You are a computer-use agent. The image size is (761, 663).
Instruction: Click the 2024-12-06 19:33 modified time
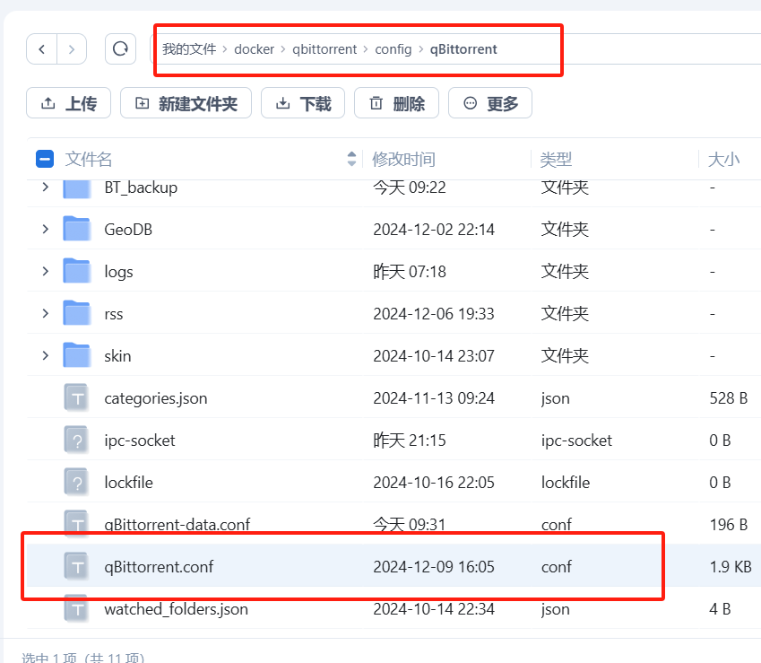tap(434, 314)
